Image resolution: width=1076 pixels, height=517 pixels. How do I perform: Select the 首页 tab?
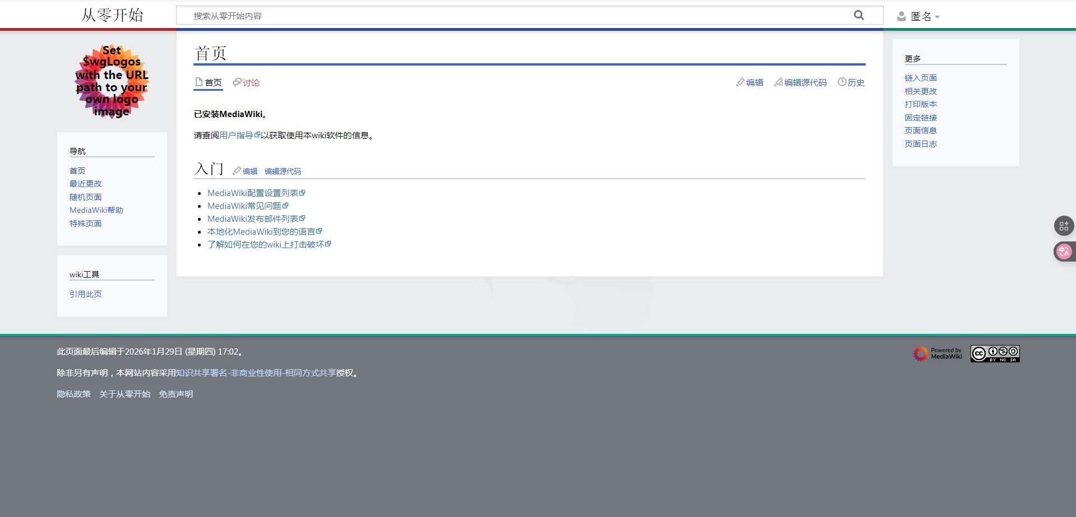click(x=213, y=82)
